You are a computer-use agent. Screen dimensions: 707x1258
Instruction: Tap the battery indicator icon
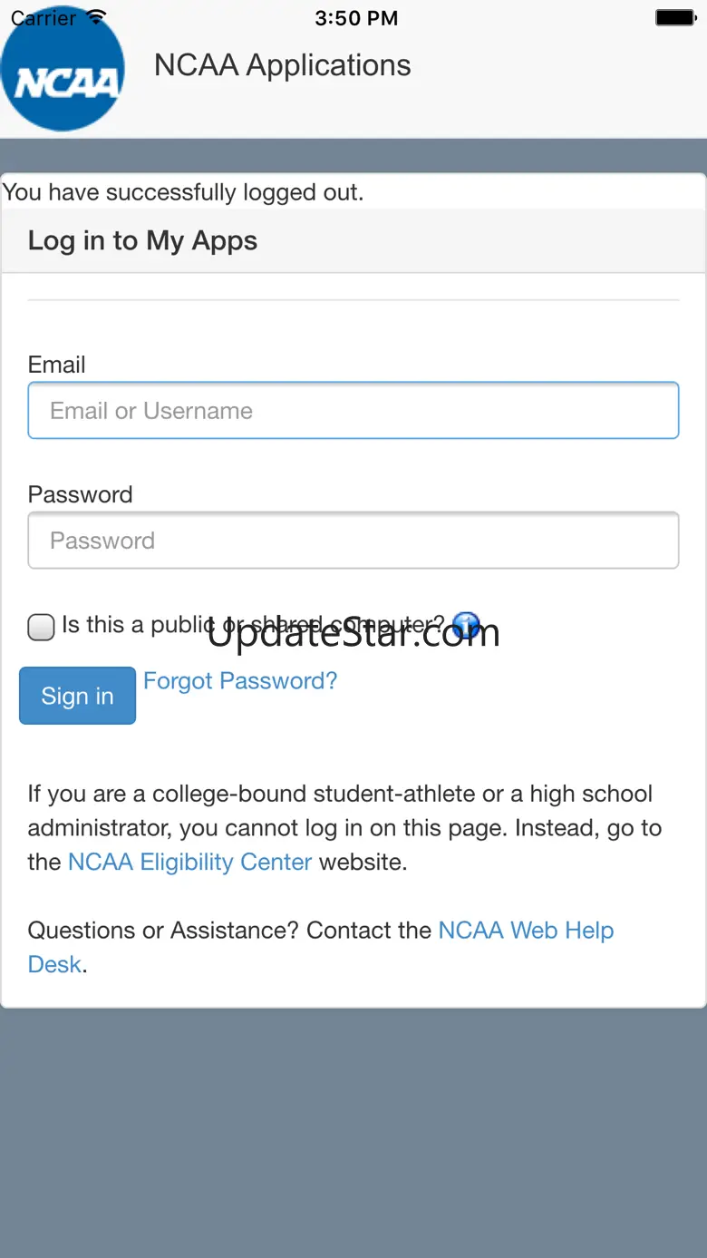point(674,18)
